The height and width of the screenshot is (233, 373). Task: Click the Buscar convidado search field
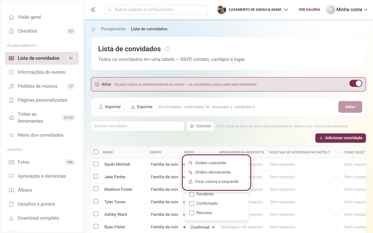[x=138, y=126]
